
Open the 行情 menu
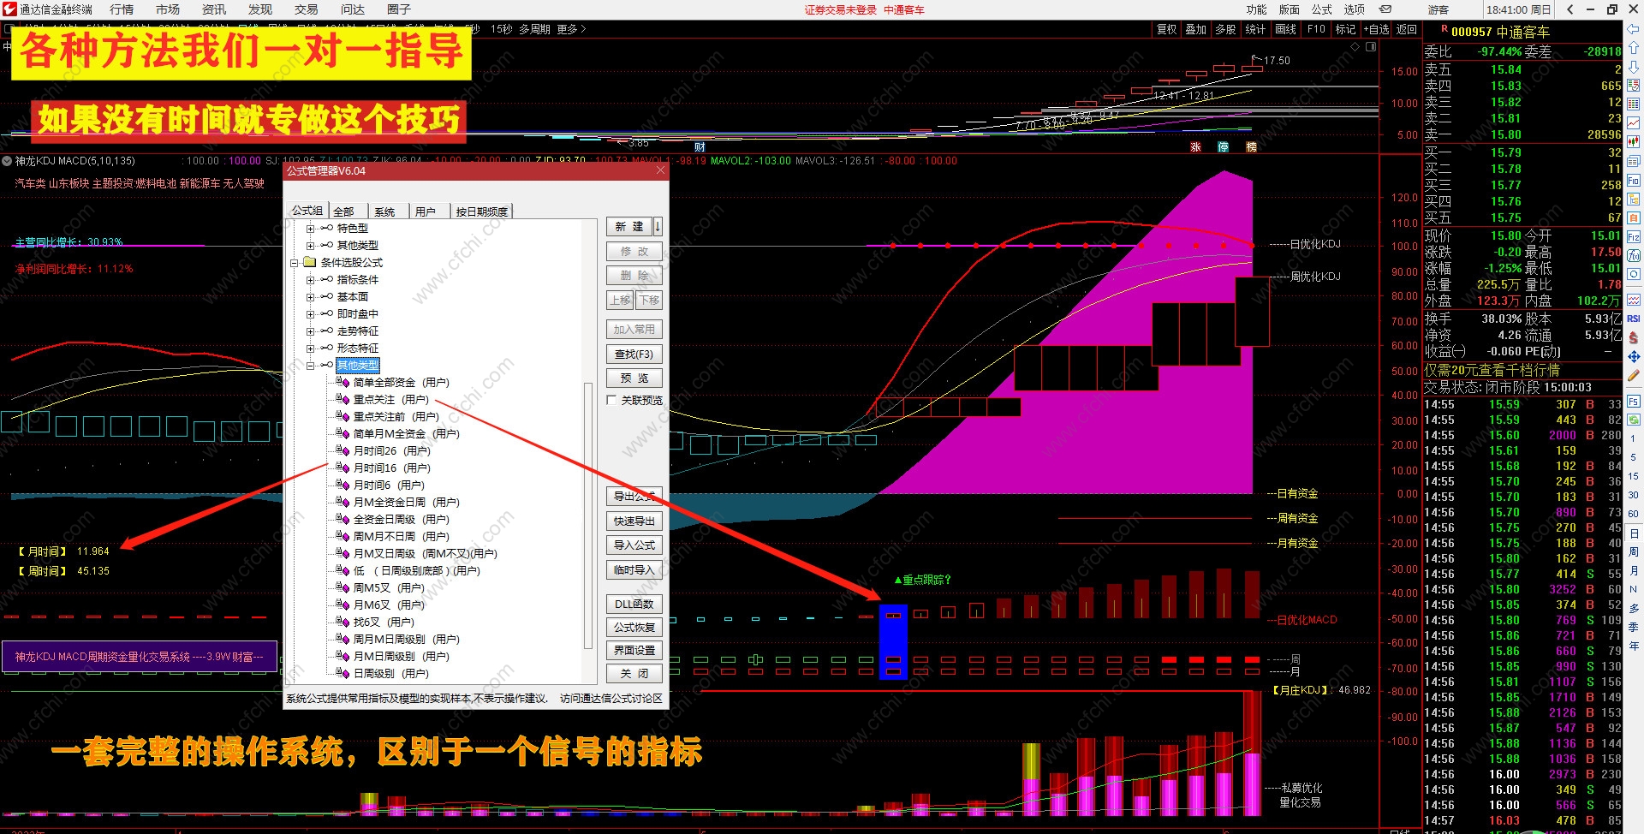pos(122,9)
